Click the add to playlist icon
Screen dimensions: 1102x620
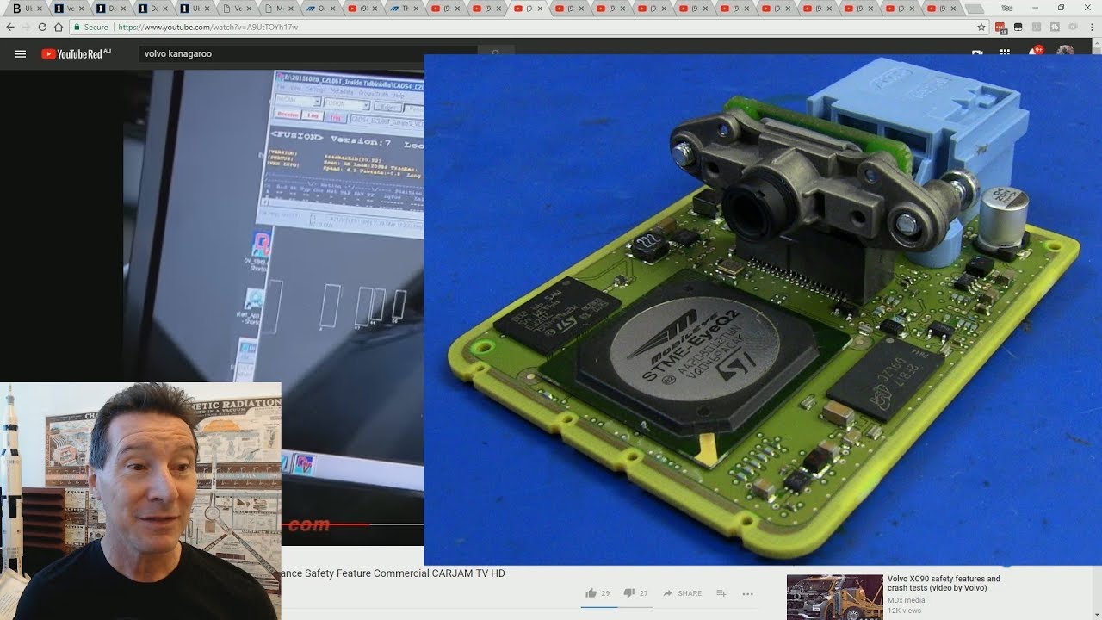(721, 593)
